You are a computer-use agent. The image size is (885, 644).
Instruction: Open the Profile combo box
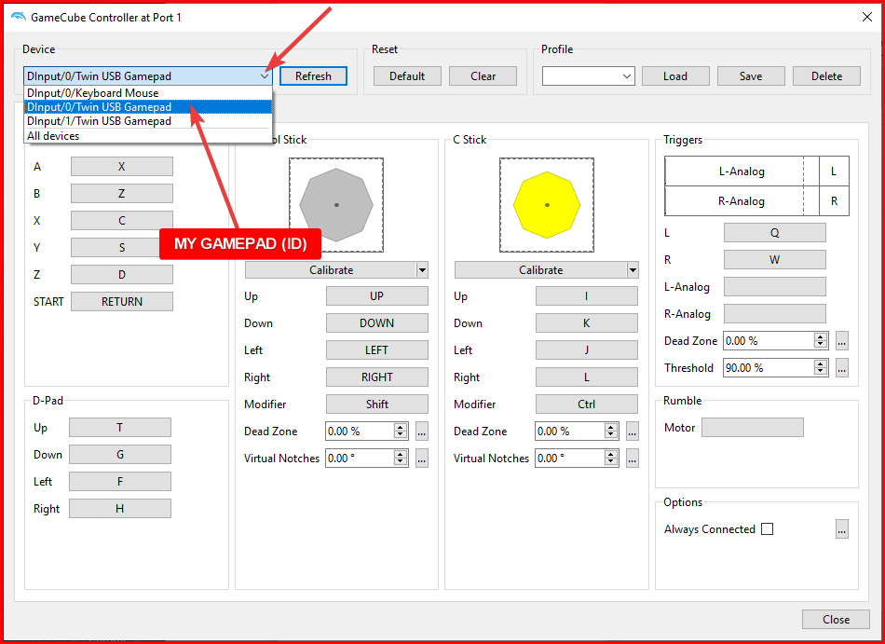tap(589, 76)
